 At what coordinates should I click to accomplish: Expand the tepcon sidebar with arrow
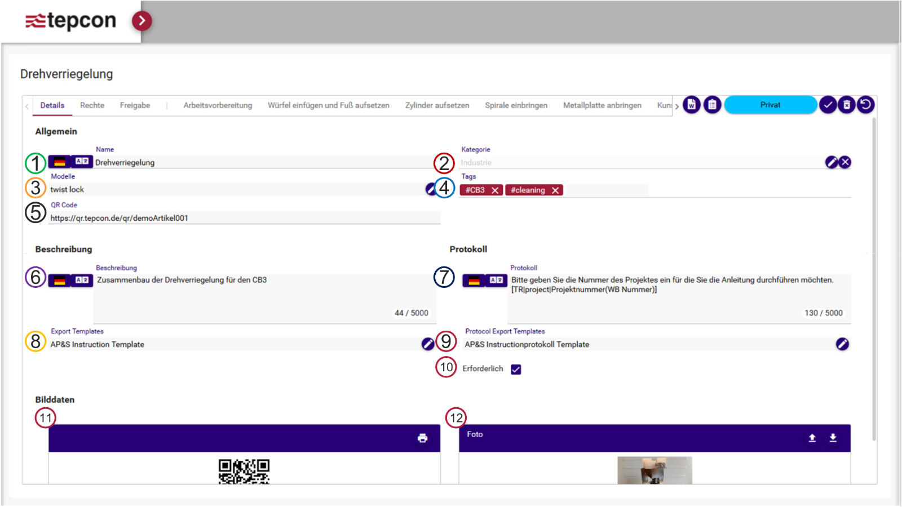(x=142, y=21)
